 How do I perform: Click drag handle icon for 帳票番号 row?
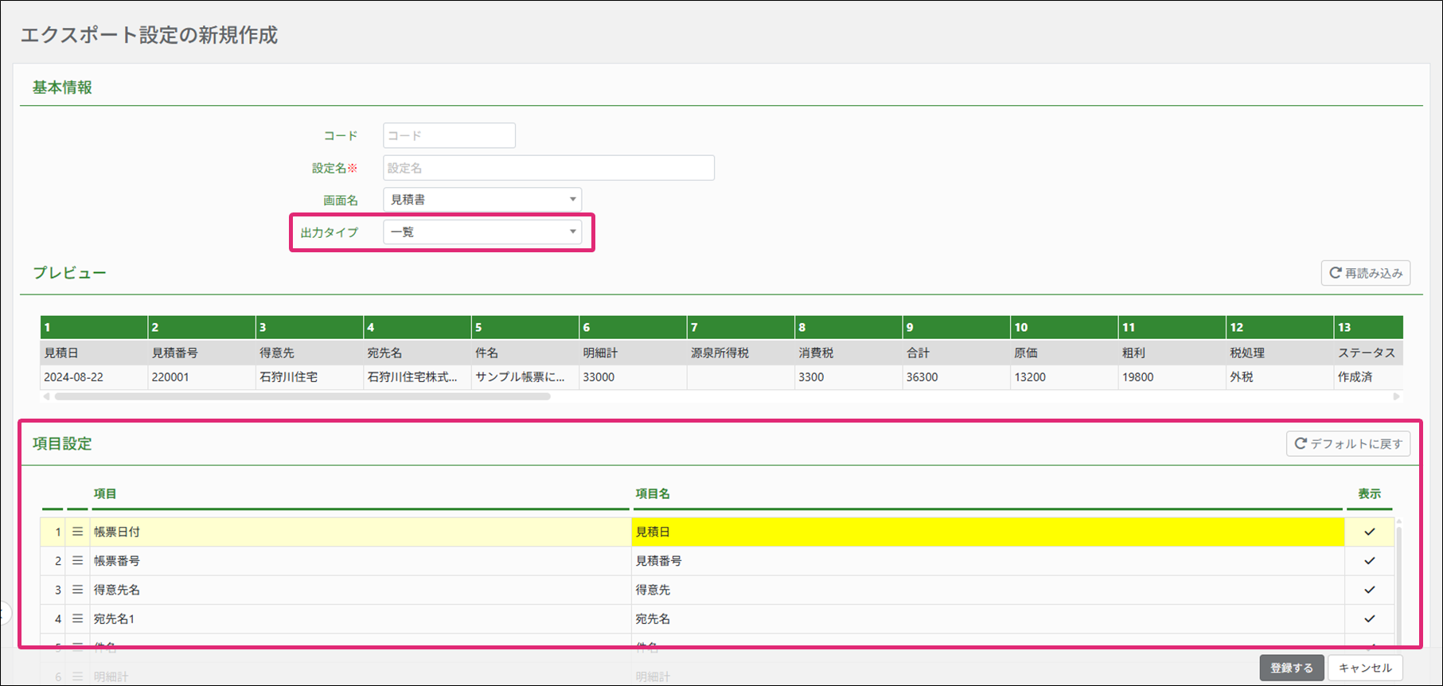pos(77,560)
